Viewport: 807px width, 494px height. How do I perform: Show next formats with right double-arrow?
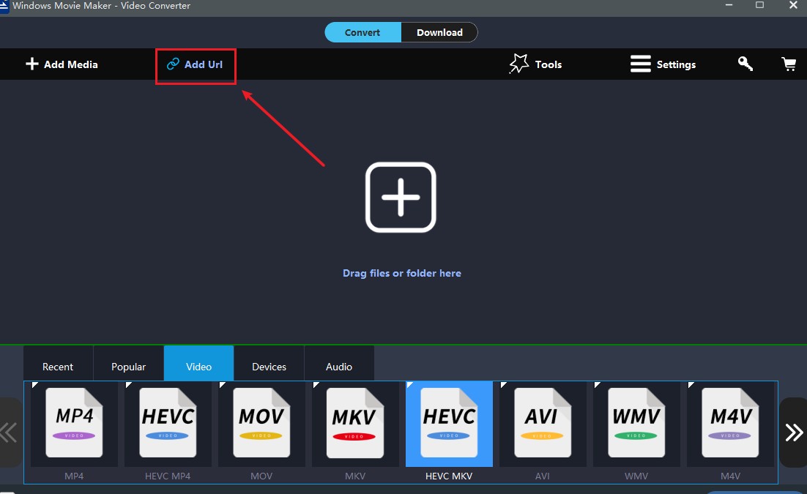coord(794,433)
